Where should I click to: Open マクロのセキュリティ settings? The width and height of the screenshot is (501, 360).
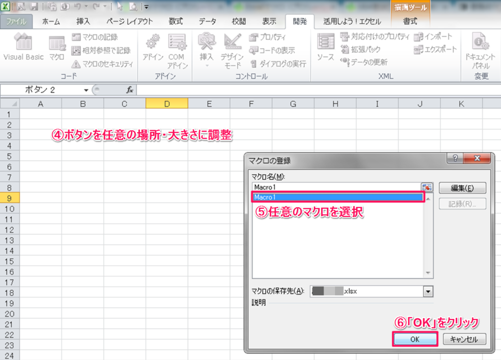click(x=102, y=64)
